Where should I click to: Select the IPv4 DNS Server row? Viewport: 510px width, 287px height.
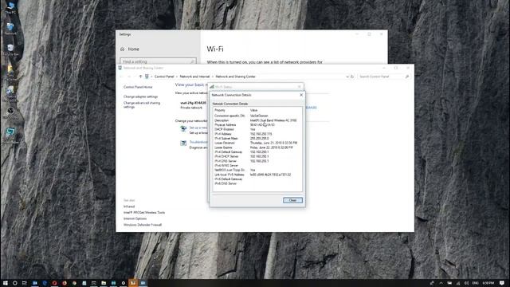point(257,161)
